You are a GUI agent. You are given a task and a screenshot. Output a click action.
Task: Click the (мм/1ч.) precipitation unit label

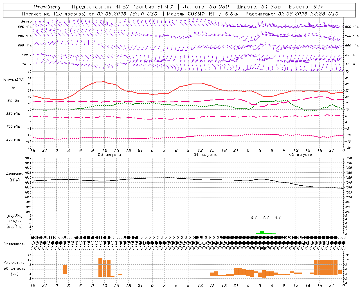click(14, 226)
